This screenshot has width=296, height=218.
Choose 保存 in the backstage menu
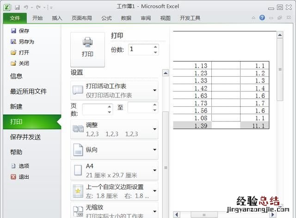20,31
